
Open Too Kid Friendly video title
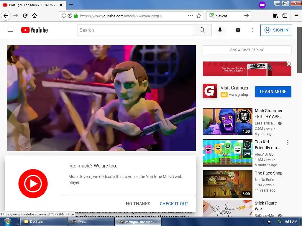[x=267, y=145]
